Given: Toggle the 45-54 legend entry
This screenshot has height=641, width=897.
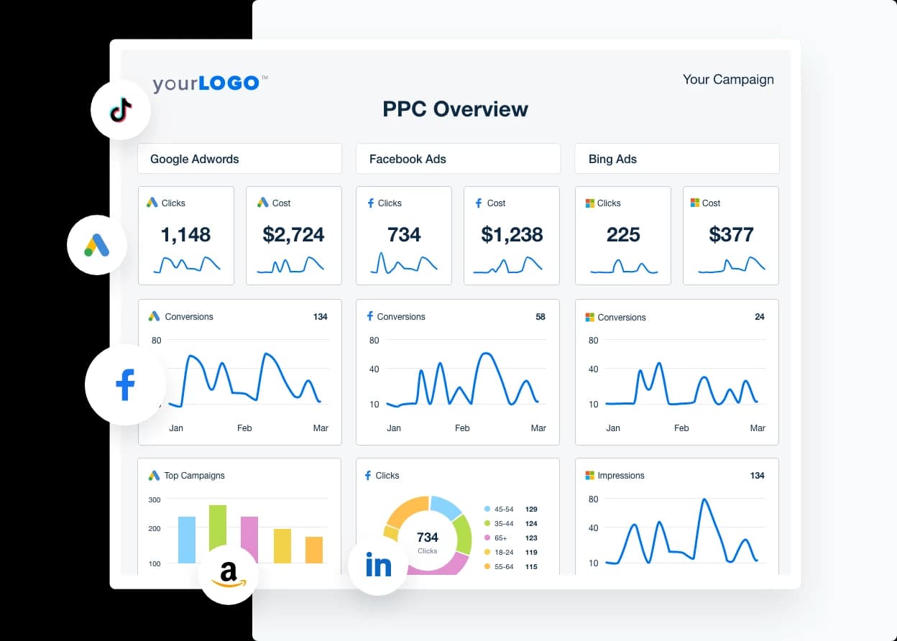Looking at the screenshot, I should coord(500,509).
